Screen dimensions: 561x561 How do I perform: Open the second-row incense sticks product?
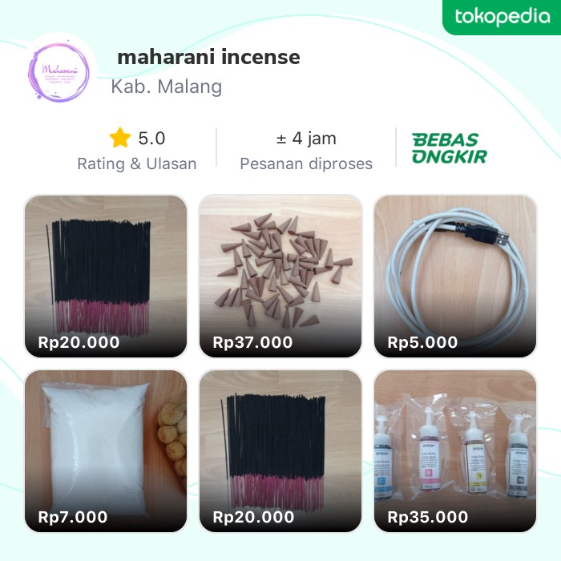click(280, 450)
